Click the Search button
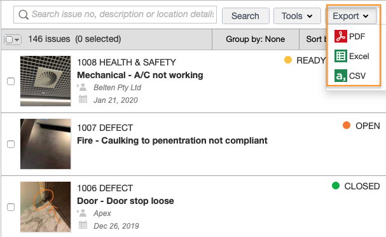The height and width of the screenshot is (237, 386). pos(245,16)
